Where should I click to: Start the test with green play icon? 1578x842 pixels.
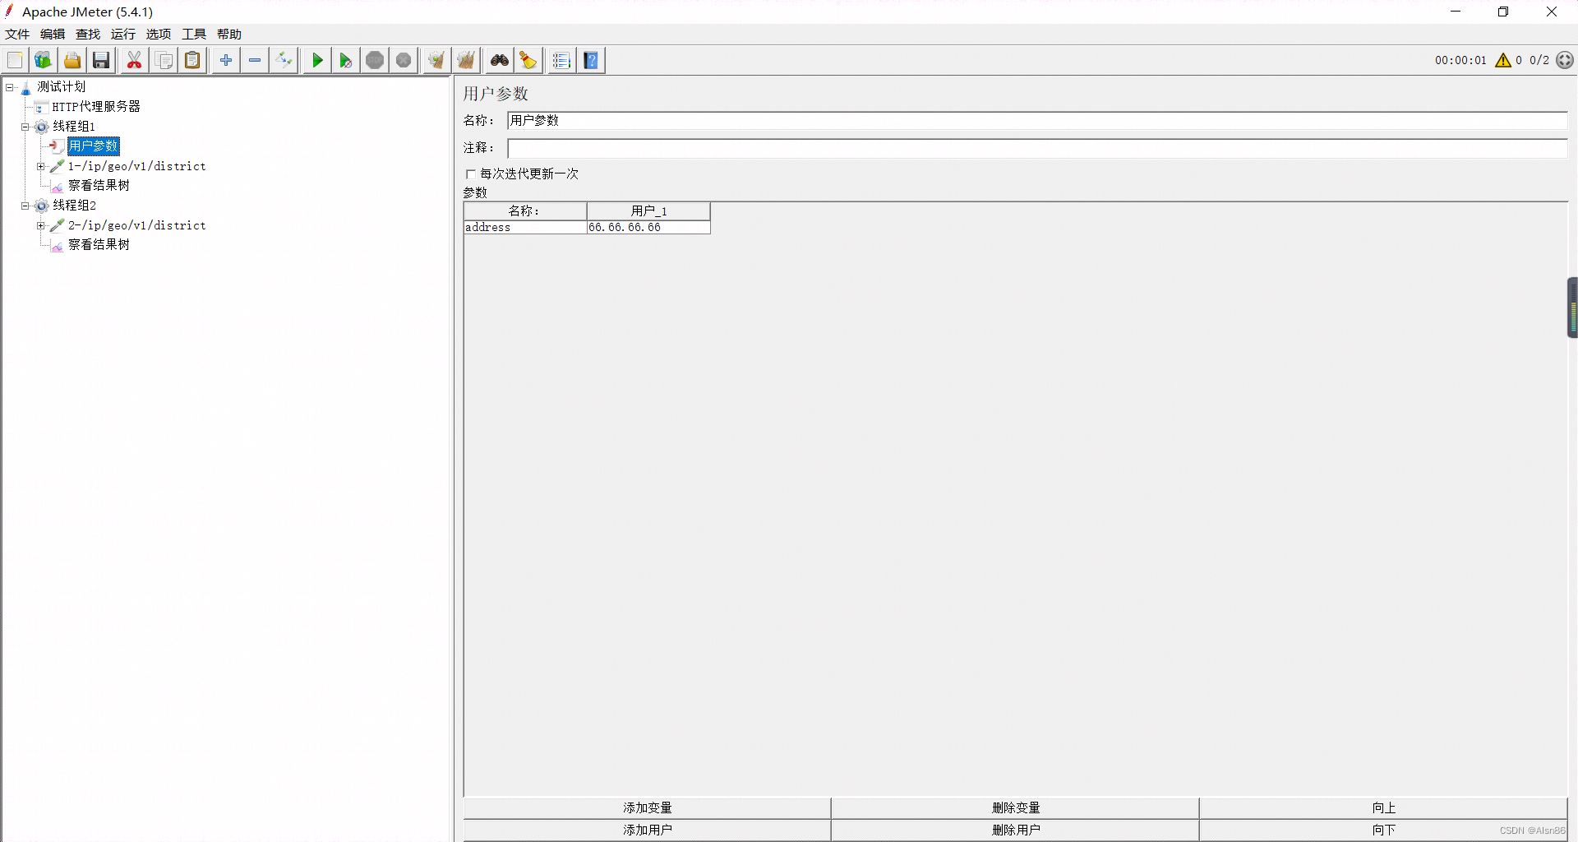(x=317, y=60)
